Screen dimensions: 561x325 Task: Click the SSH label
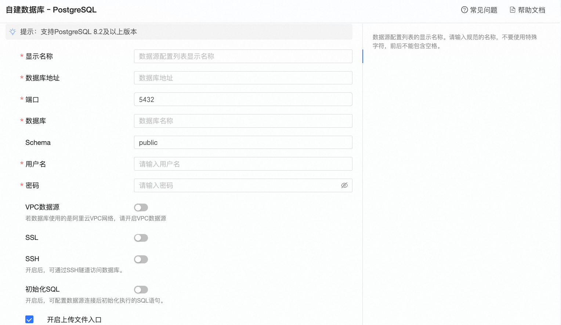point(32,259)
